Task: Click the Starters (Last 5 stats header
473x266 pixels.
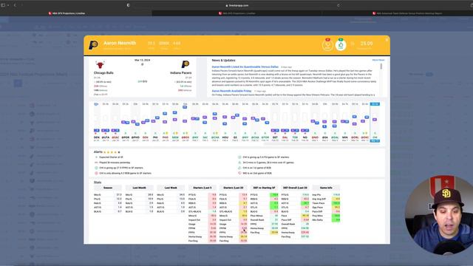Action: (x=203, y=188)
